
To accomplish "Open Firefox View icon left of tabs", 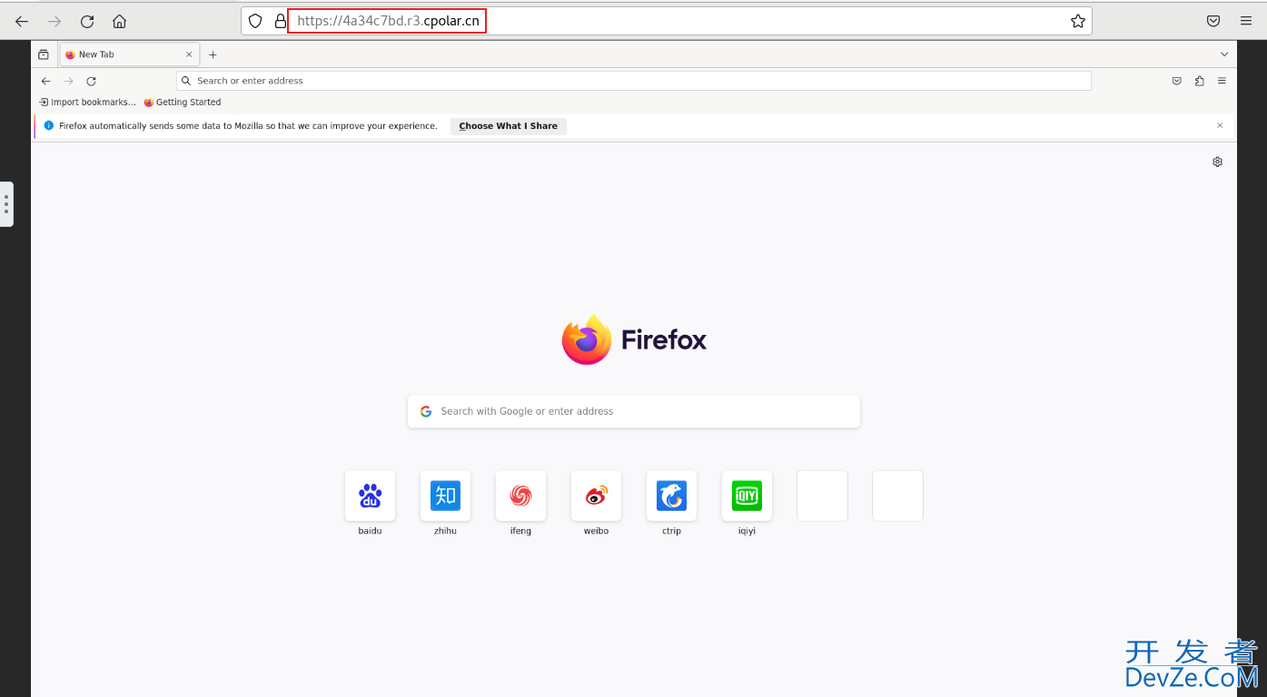I will pyautogui.click(x=43, y=54).
